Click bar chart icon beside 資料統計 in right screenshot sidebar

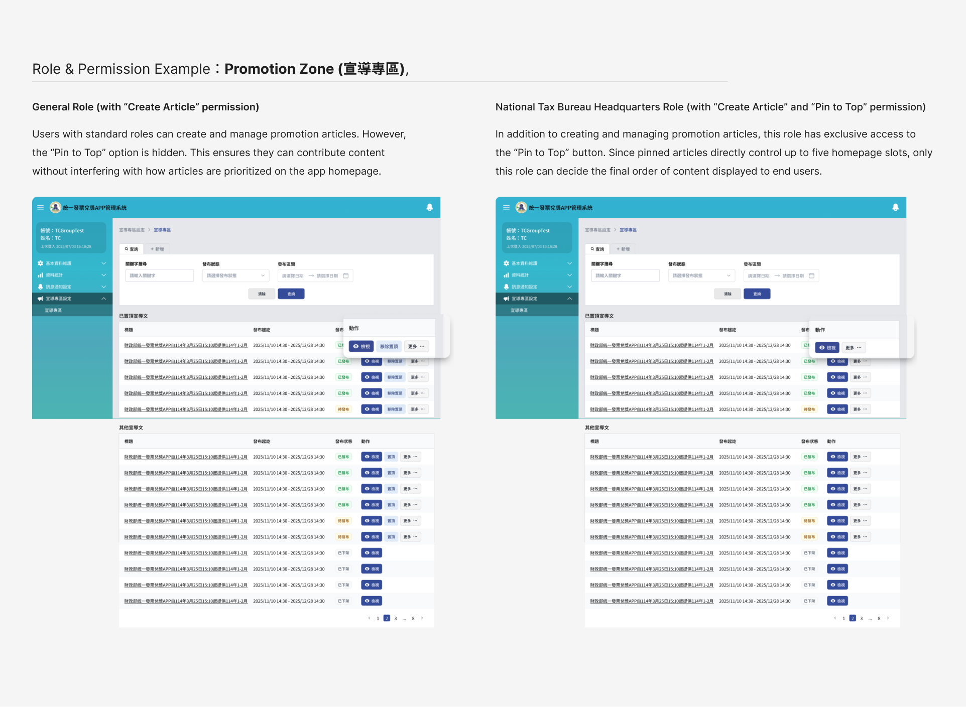pyautogui.click(x=506, y=275)
